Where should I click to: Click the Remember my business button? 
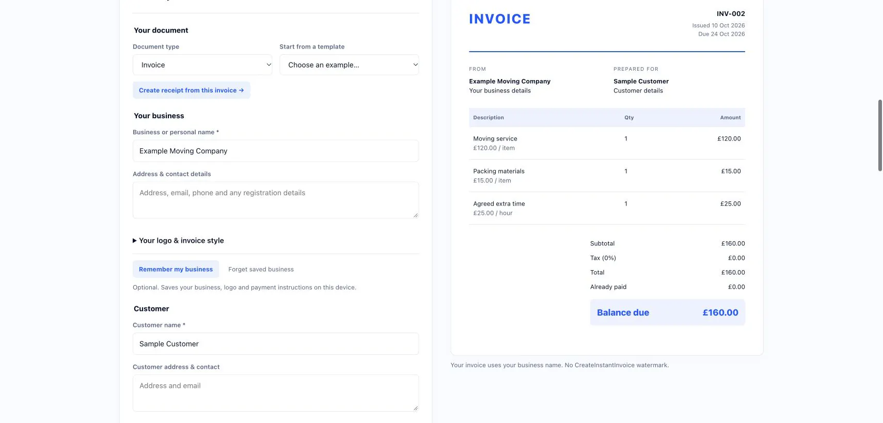pyautogui.click(x=176, y=269)
